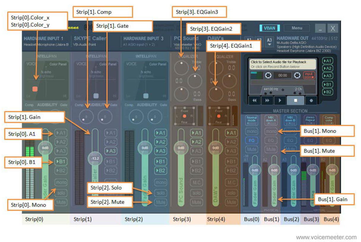The image size is (361, 242).
Task: Toggle mono on master bus A2
Action: pos(271,131)
